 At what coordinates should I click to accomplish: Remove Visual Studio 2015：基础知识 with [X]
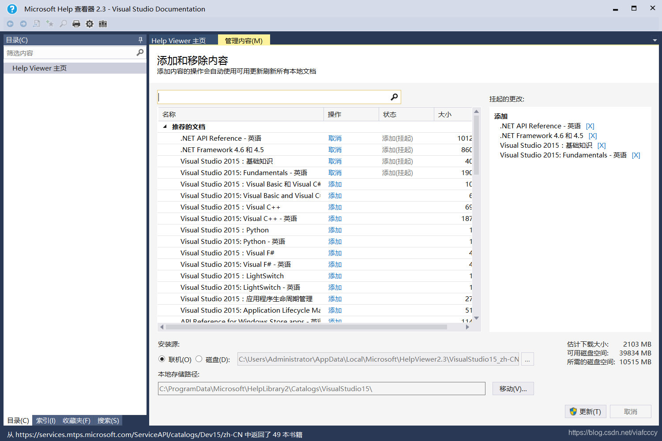[x=602, y=146]
